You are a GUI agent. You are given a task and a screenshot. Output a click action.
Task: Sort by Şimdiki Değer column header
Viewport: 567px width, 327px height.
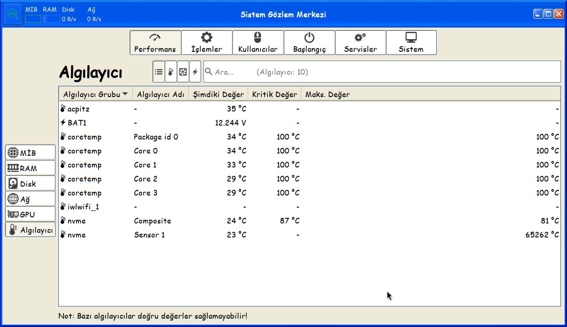click(x=218, y=94)
